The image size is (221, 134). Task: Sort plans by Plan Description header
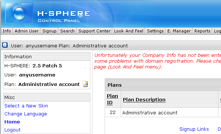144,100
